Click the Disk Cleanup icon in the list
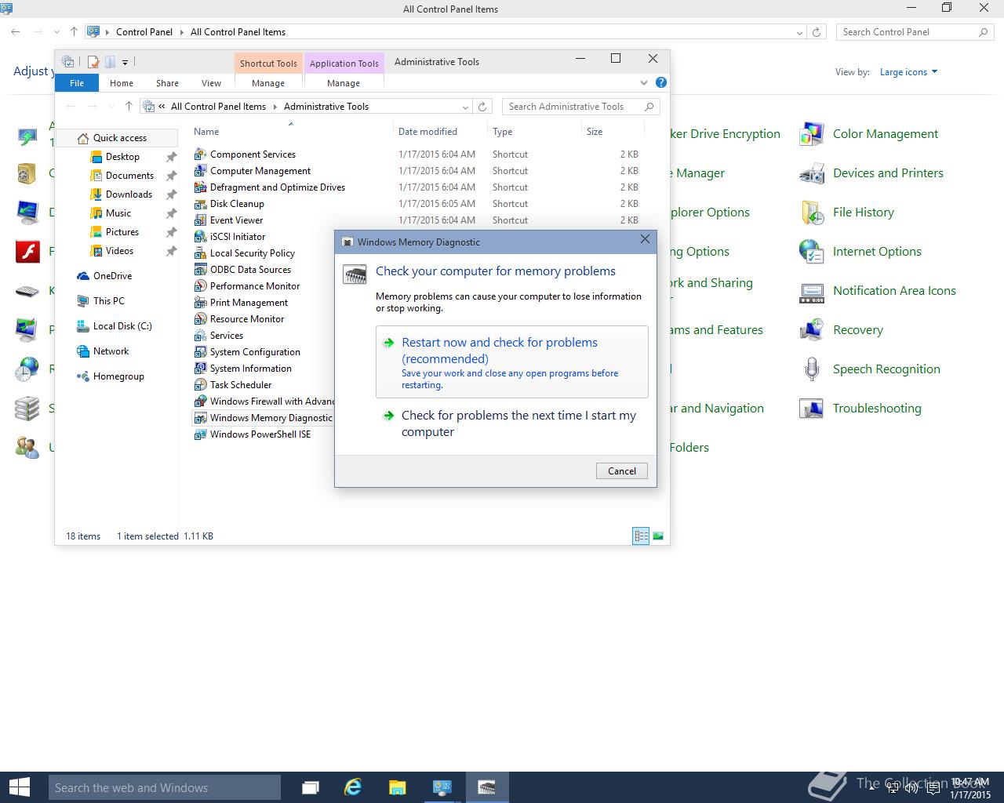1004x803 pixels. 200,204
